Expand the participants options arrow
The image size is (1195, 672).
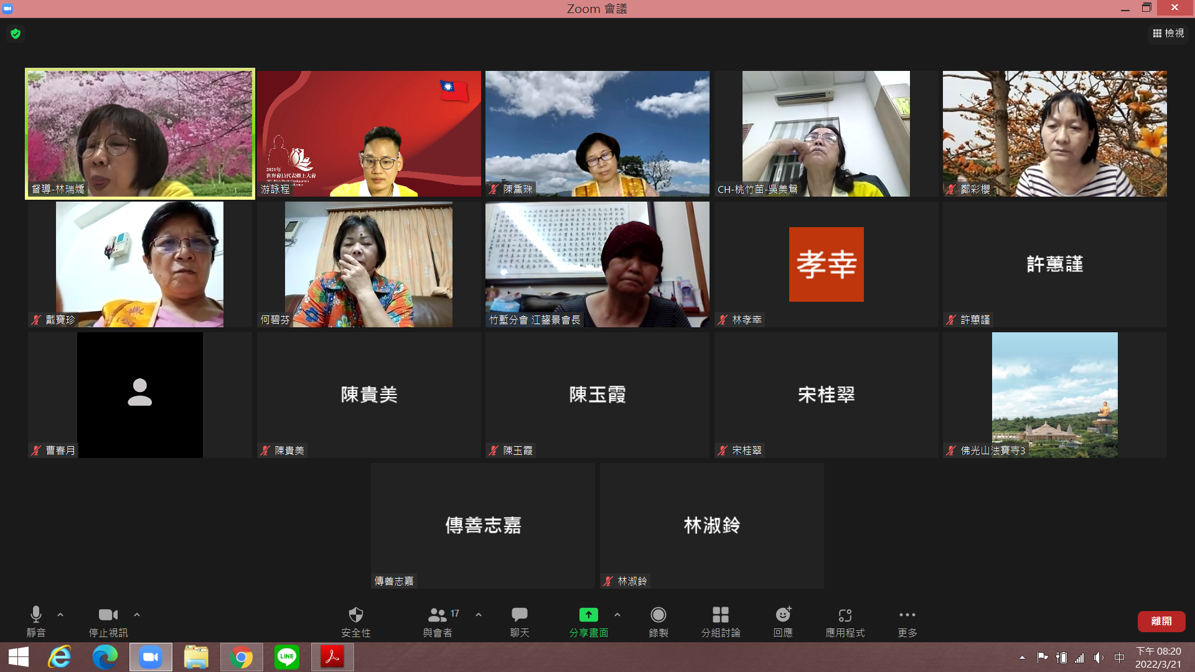(479, 615)
